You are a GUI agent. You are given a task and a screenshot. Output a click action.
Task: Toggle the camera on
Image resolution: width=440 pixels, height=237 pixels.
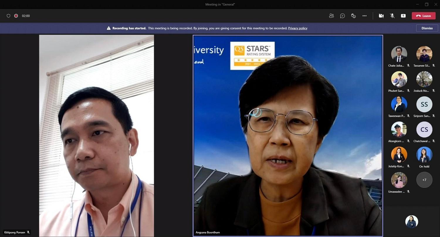[x=381, y=16]
